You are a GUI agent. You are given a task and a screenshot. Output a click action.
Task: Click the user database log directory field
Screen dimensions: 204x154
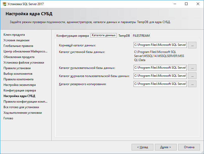click(160, 76)
